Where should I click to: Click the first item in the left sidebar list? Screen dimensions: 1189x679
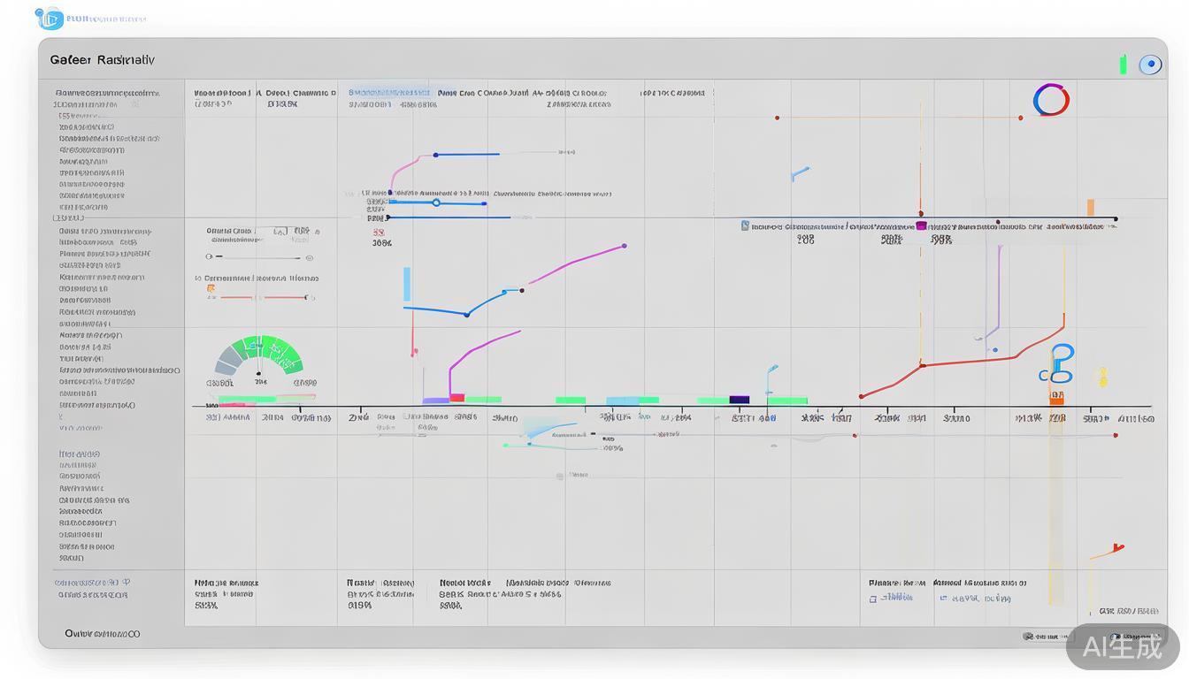tap(107, 93)
